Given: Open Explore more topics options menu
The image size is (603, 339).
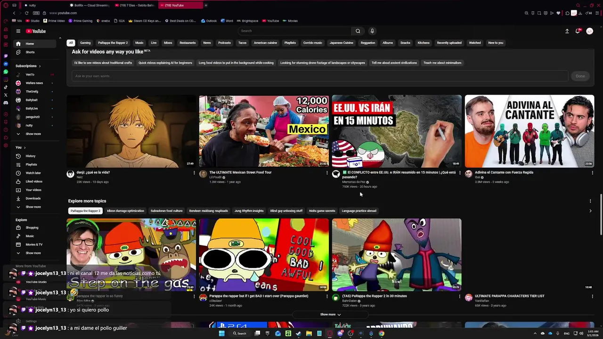Looking at the screenshot, I should 590,201.
